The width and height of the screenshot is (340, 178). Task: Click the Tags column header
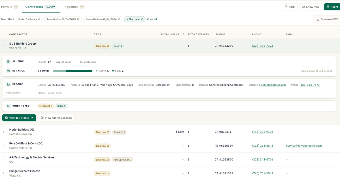(97, 34)
